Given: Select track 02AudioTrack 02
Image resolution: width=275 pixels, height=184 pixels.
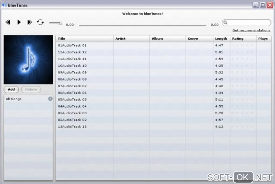Looking at the screenshot, I should click(x=163, y=120).
